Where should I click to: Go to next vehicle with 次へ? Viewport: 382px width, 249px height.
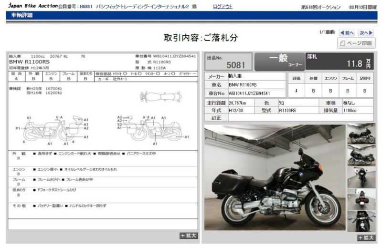tap(366, 32)
